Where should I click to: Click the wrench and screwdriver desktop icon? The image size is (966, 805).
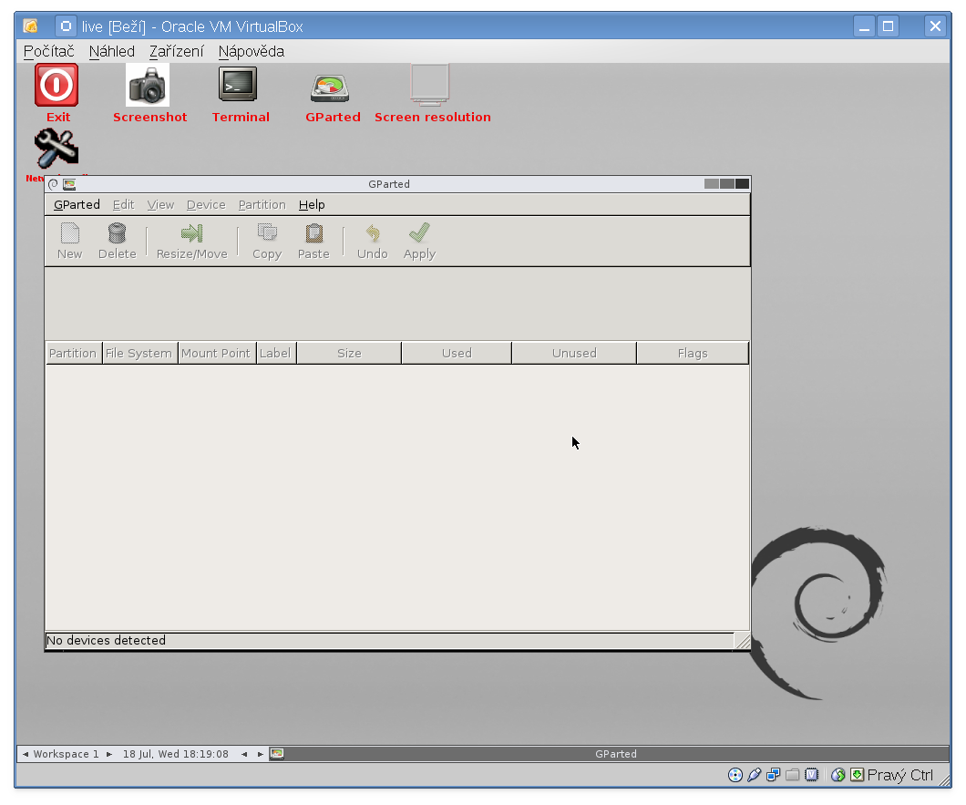57,149
